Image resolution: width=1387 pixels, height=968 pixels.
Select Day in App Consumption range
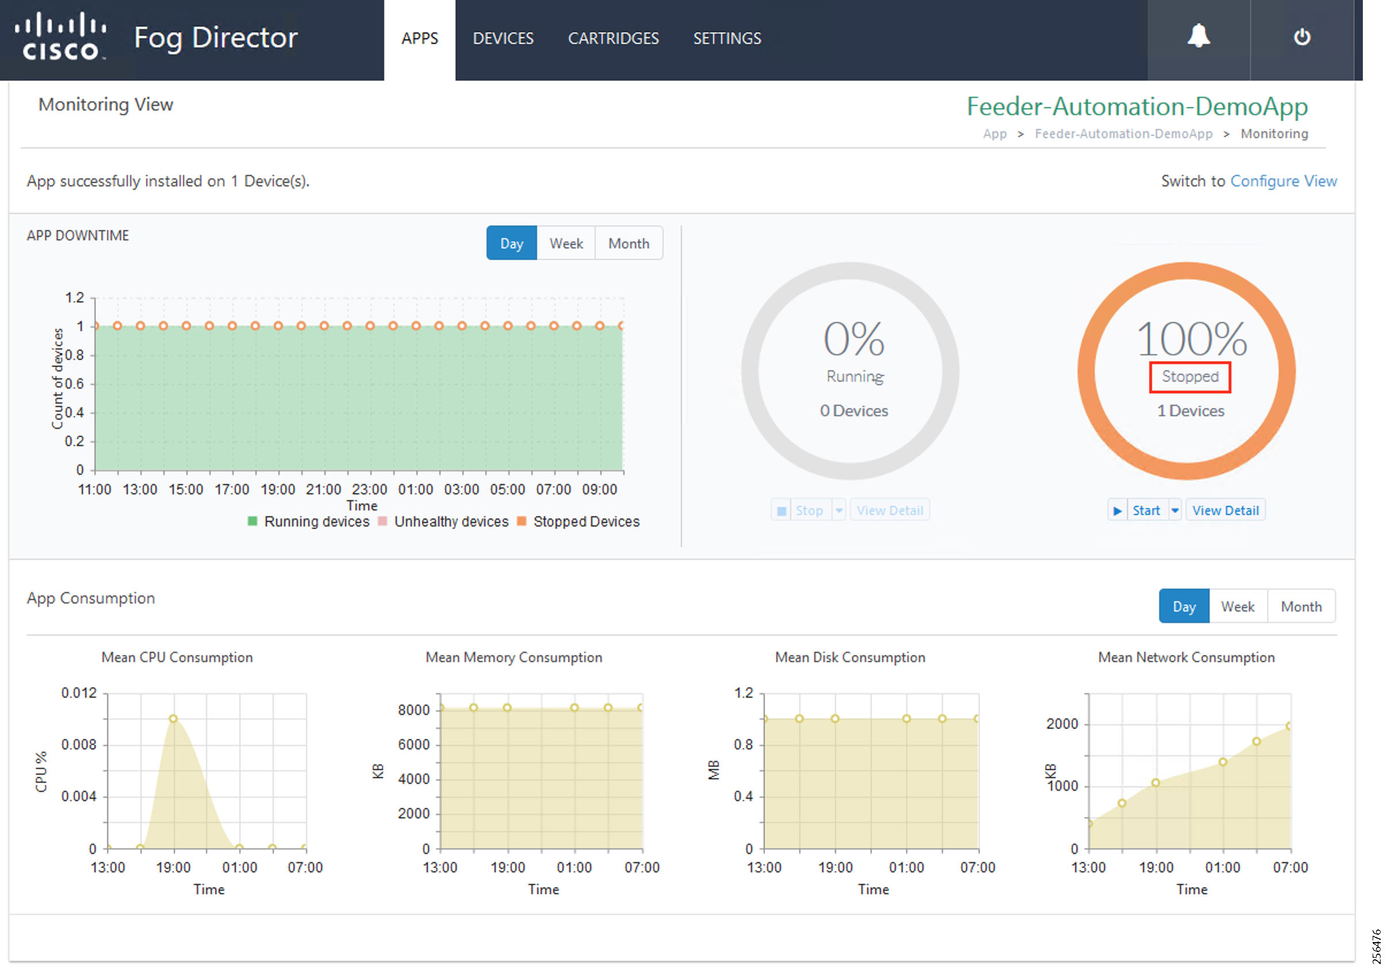click(1183, 606)
